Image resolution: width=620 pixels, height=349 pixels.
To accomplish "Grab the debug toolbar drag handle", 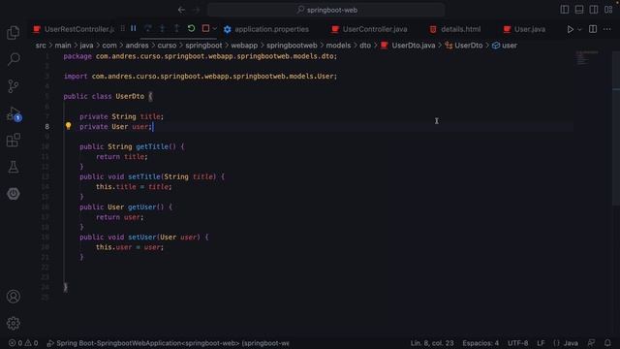I will click(123, 28).
